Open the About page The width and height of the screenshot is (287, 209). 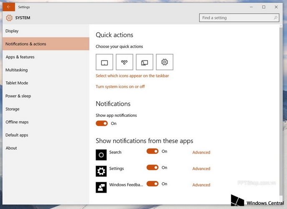click(46, 148)
